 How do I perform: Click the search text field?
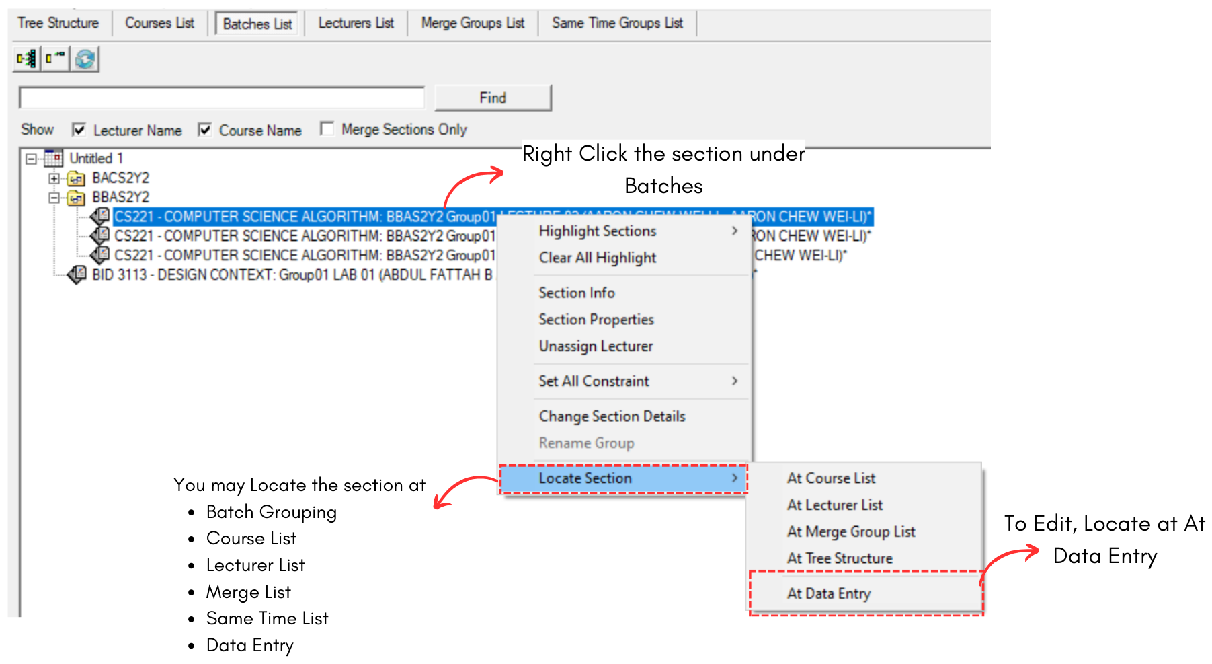222,98
